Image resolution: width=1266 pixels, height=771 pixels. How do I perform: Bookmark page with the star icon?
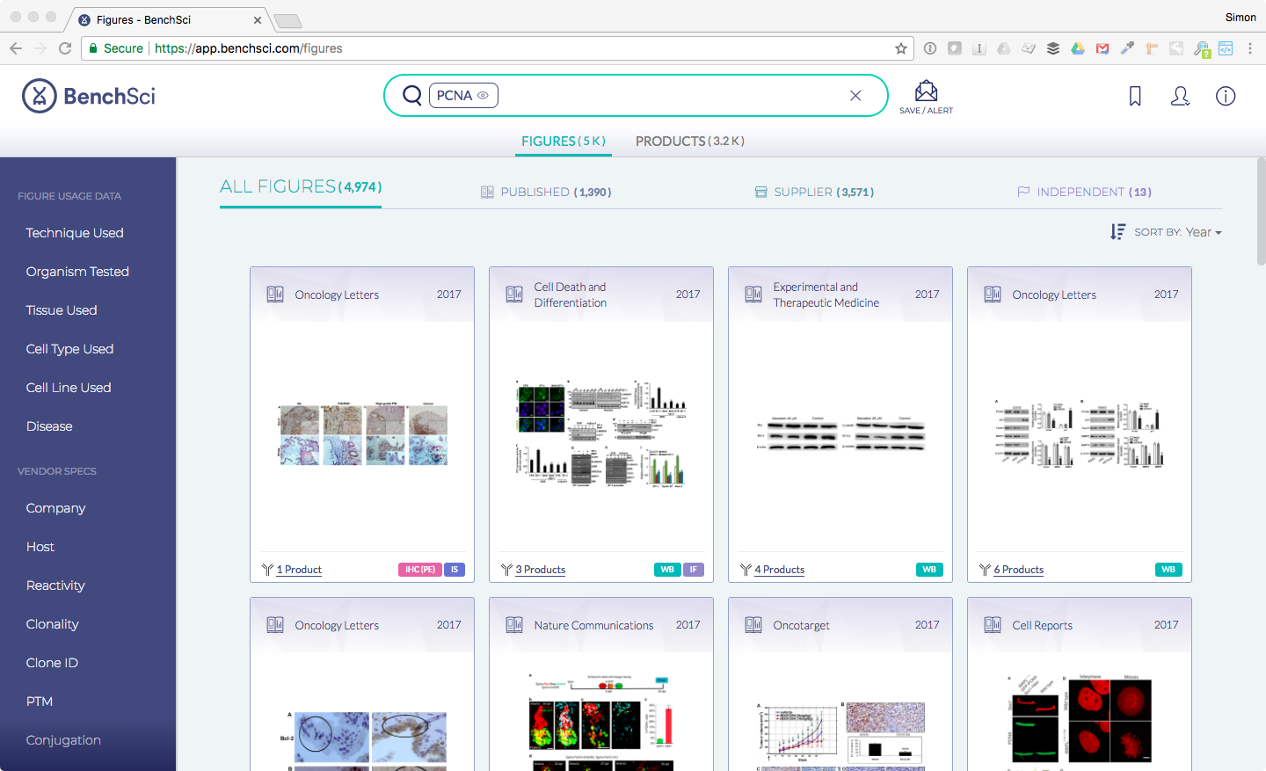pyautogui.click(x=901, y=48)
